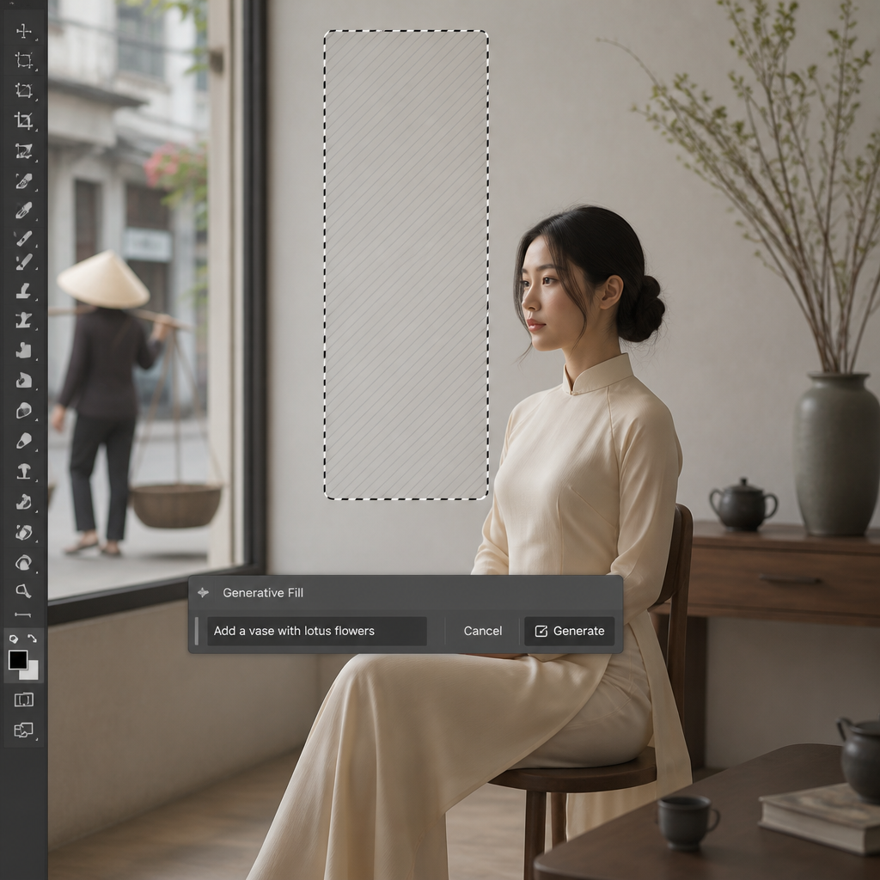
Task: Choose the frame tool below the Crop tool
Action: coord(23,151)
